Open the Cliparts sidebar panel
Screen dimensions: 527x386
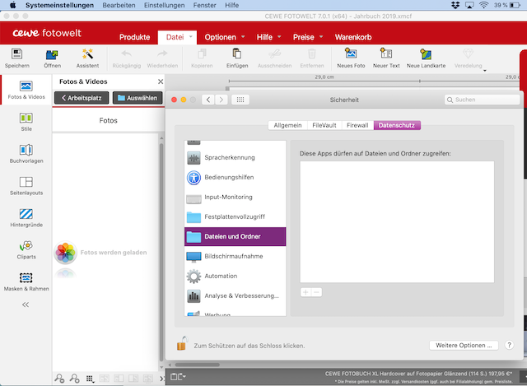point(26,249)
